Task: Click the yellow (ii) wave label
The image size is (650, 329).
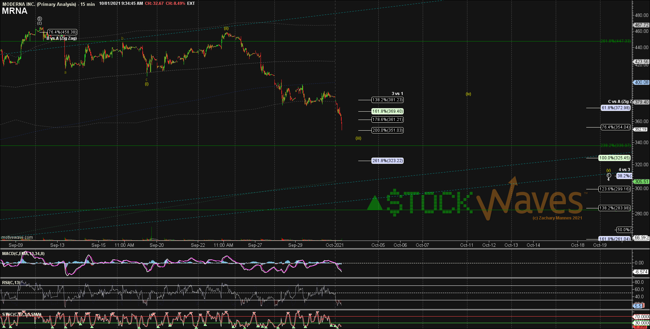Action: pyautogui.click(x=226, y=28)
